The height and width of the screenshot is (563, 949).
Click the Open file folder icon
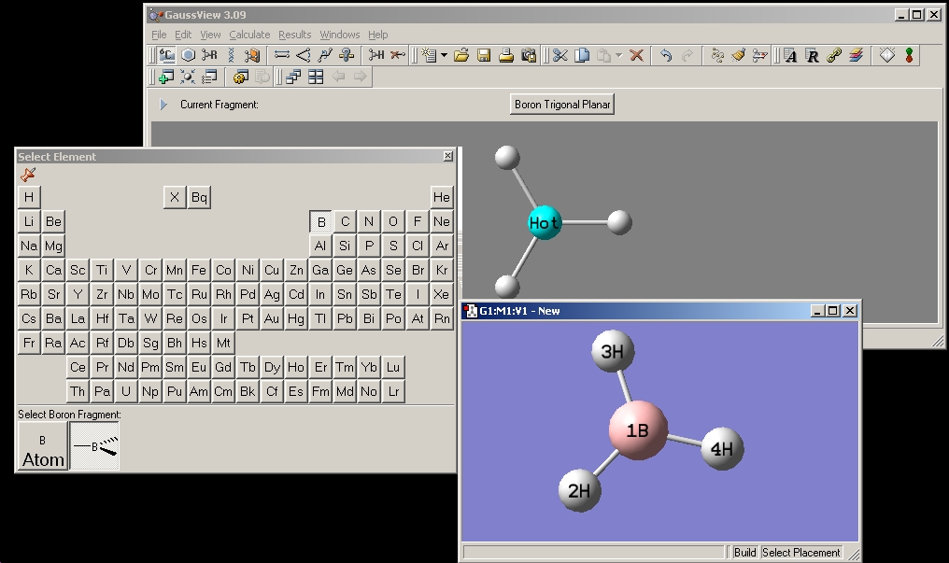pos(461,56)
